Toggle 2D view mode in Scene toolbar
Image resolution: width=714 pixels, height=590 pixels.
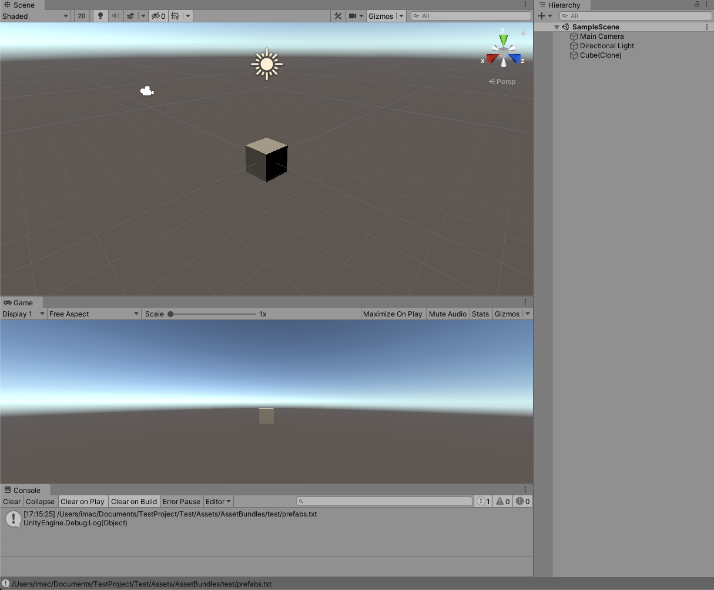pos(82,16)
